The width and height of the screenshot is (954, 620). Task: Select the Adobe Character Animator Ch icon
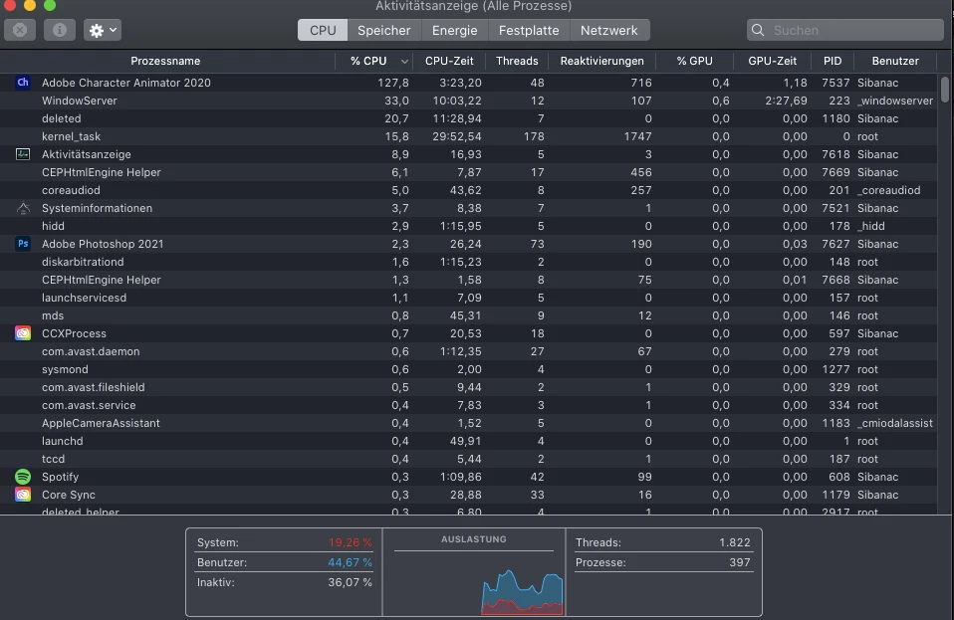click(x=23, y=83)
